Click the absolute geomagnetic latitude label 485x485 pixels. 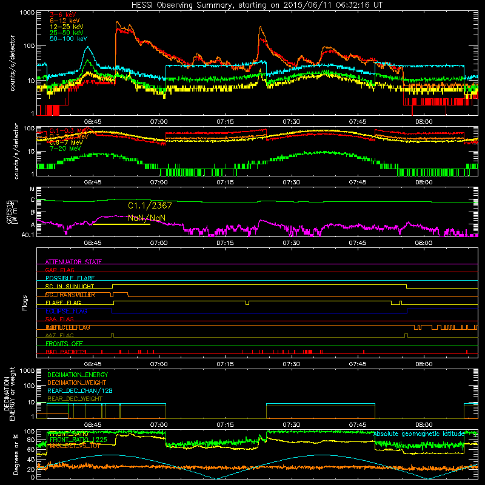tap(419, 434)
